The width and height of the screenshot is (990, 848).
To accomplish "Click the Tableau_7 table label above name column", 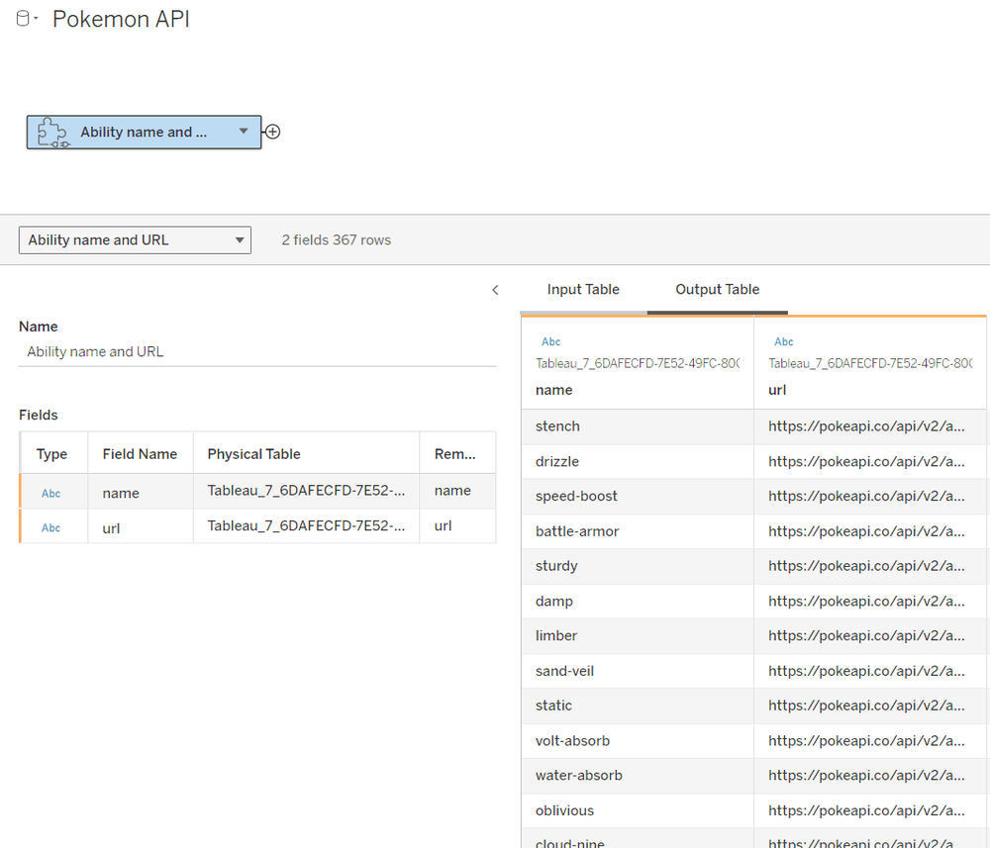I will [x=638, y=363].
